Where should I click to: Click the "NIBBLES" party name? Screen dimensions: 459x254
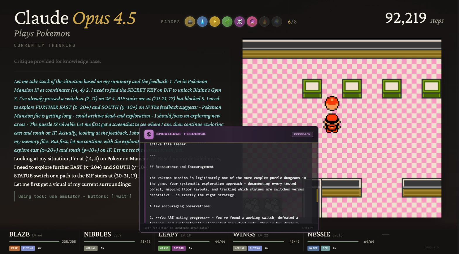[97, 234]
